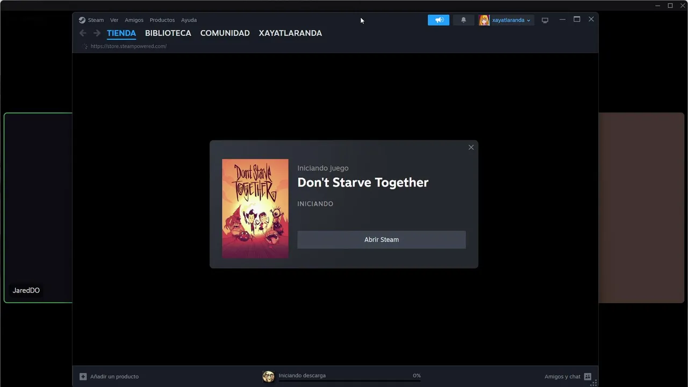Go forward with the right arrow
688x387 pixels.
97,33
